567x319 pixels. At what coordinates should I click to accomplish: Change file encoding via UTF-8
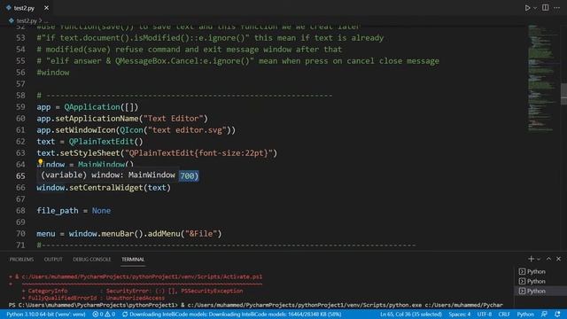(x=485, y=315)
